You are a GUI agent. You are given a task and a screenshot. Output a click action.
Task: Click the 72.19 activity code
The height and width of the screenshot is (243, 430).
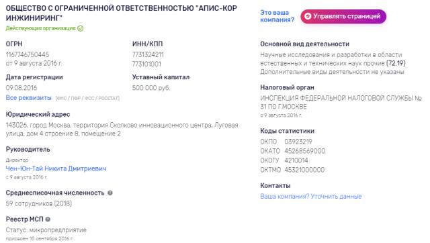coord(396,63)
